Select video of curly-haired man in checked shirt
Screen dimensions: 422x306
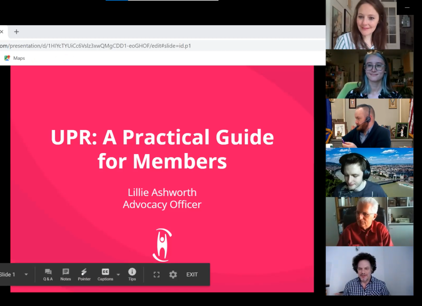pyautogui.click(x=369, y=271)
